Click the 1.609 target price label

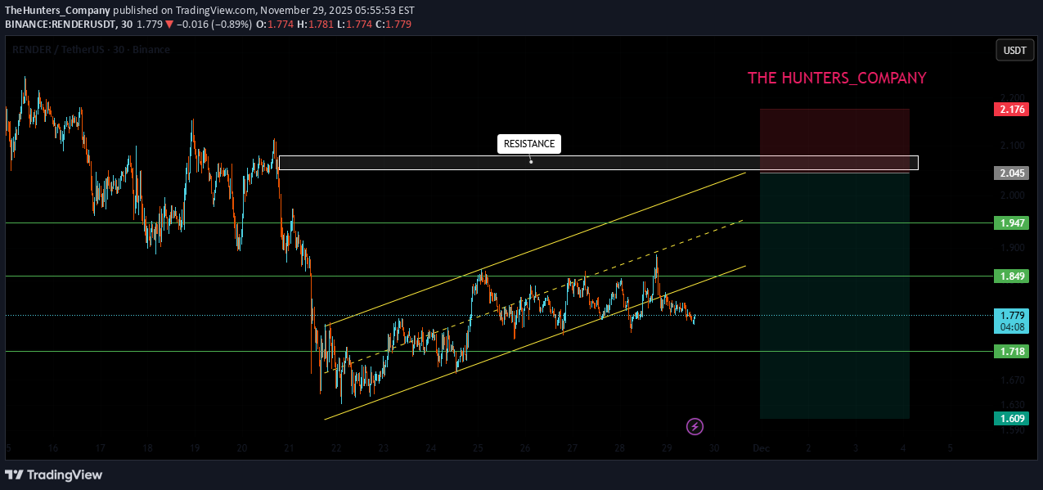(x=1010, y=419)
